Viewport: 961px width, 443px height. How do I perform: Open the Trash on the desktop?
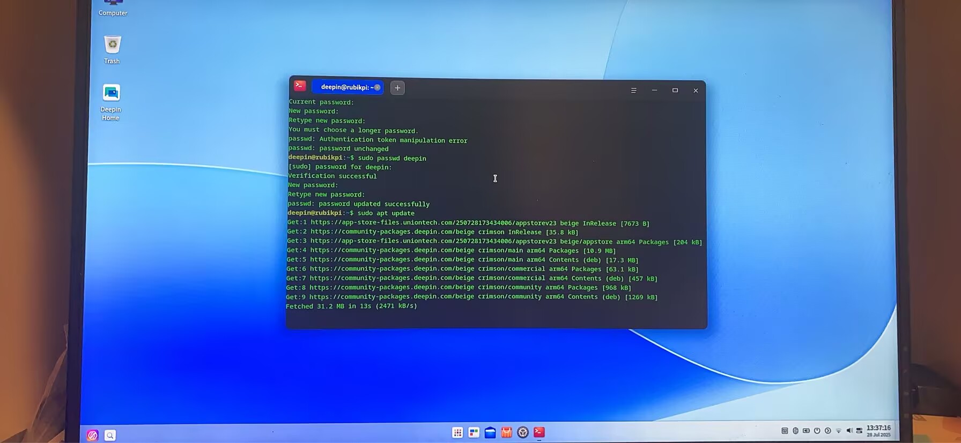tap(112, 49)
